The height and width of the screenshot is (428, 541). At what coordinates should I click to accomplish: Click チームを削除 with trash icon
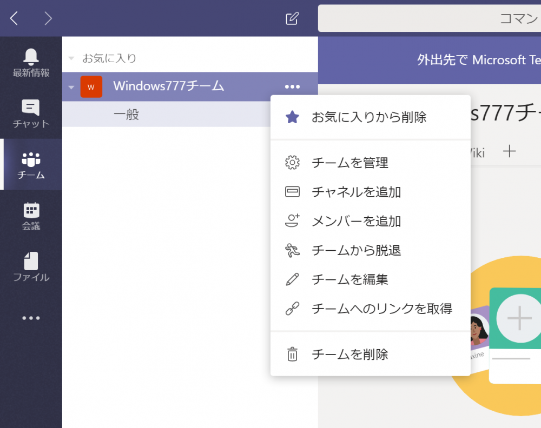click(x=350, y=355)
